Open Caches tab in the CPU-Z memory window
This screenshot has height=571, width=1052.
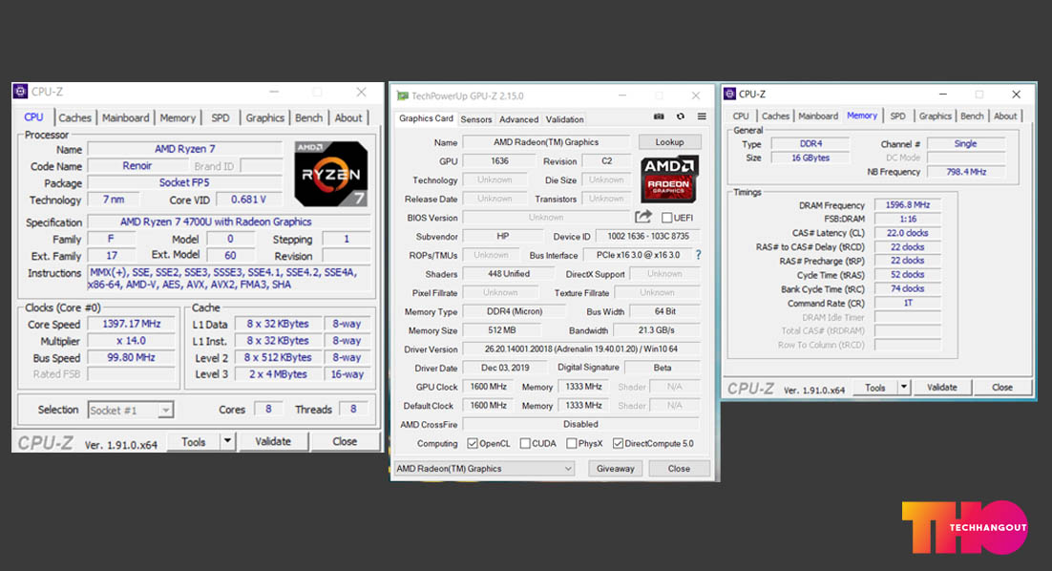775,116
